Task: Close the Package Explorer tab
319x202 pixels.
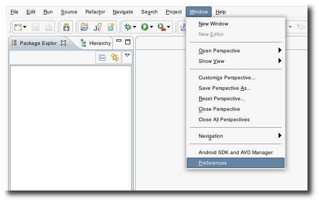Action: 63,43
